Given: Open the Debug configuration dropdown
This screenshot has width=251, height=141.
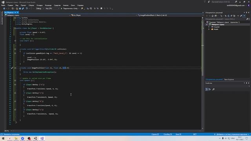Looking at the screenshot, I should coord(40,9).
